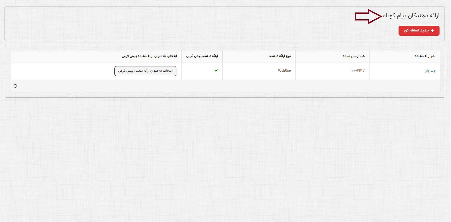Click the 'ارائه دهنده پیش فرض' column header

tap(202, 56)
